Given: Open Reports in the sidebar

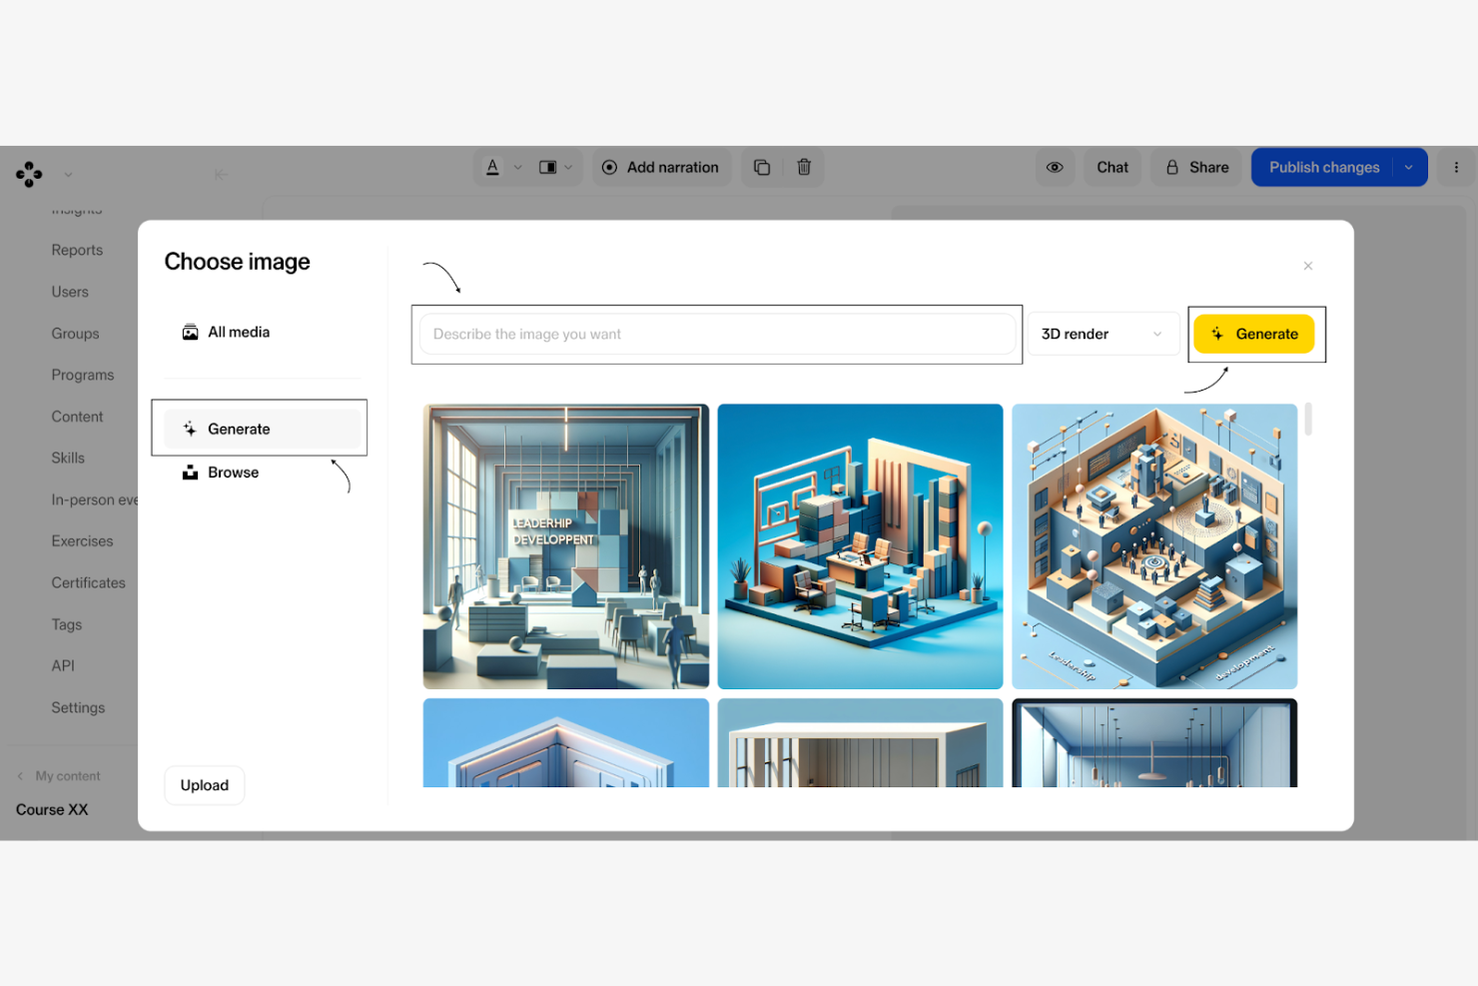Looking at the screenshot, I should click(77, 251).
